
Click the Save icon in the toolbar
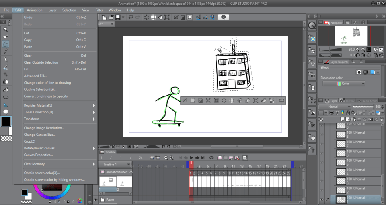click(118, 17)
